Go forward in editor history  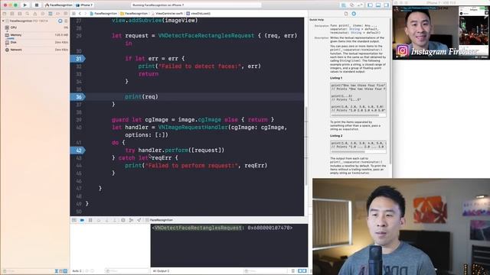click(x=85, y=14)
